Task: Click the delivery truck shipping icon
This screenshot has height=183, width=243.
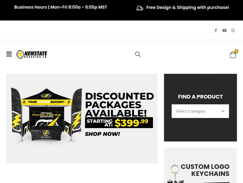Action: (x=139, y=8)
